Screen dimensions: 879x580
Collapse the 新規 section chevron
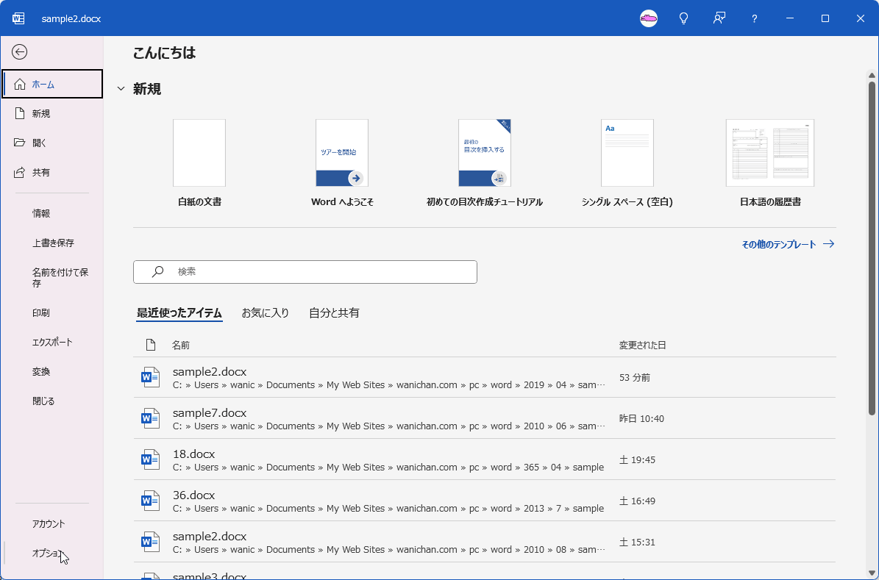[121, 89]
